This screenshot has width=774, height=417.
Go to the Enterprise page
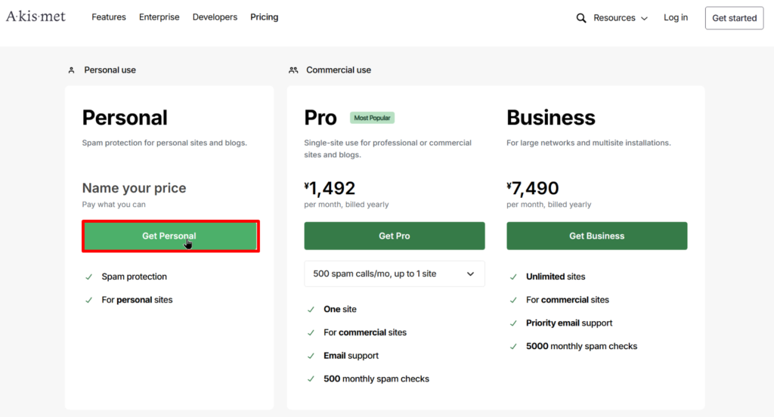(159, 17)
